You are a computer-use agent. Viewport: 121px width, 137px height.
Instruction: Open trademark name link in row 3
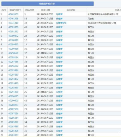61,23
